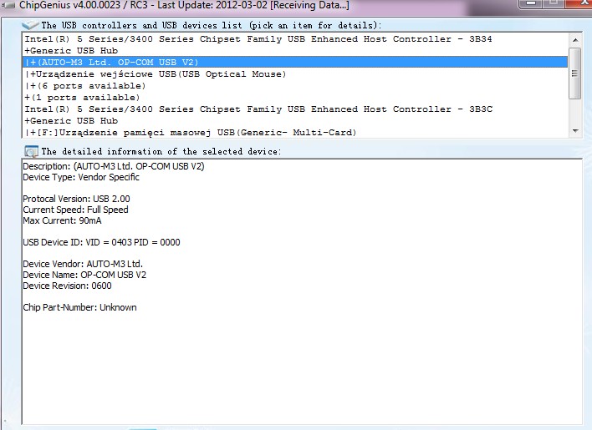Click the 'Device Revision: 0600' line
The height and width of the screenshot is (430, 592).
point(67,286)
